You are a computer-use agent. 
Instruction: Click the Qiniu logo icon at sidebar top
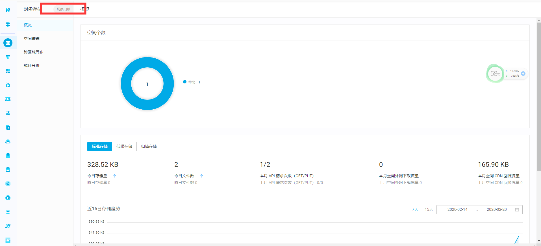(8, 10)
